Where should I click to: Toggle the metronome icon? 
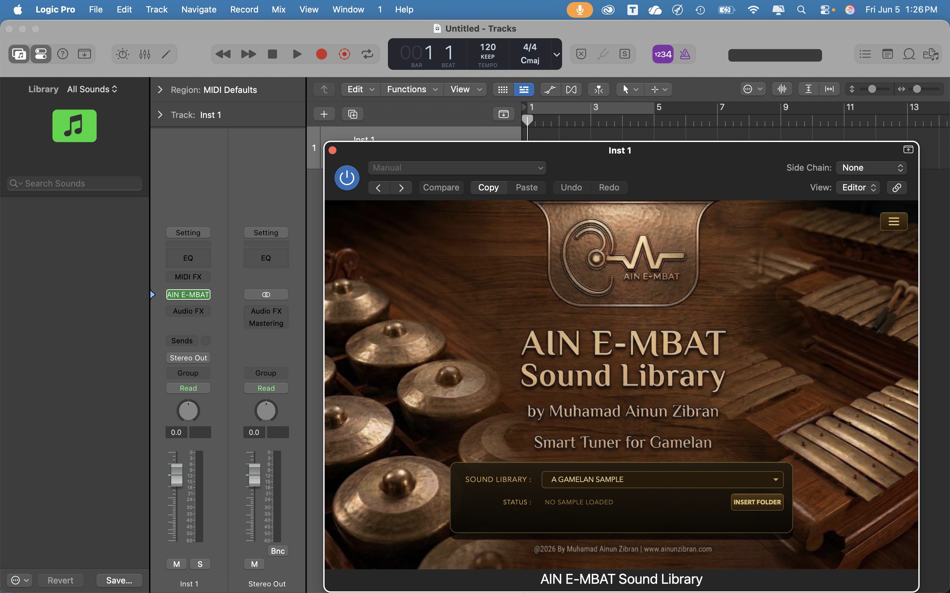(x=685, y=54)
